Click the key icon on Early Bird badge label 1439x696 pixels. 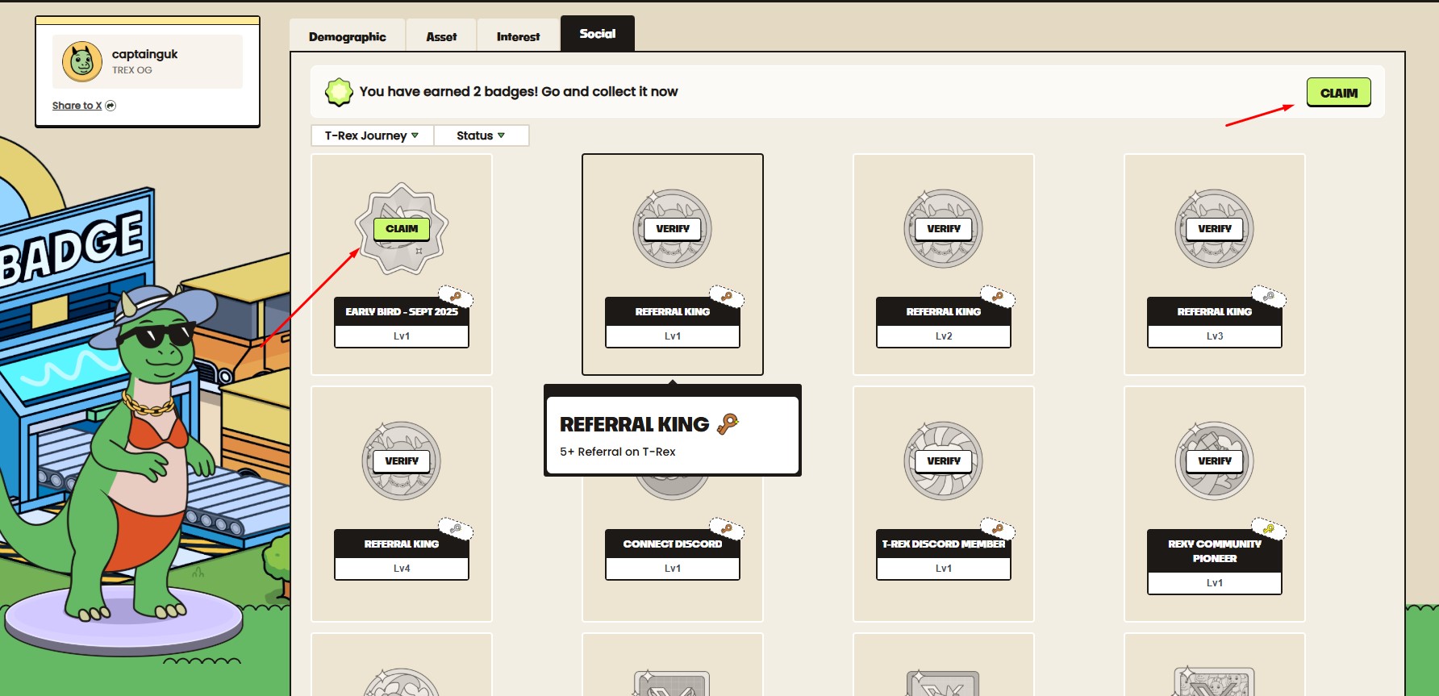click(456, 296)
